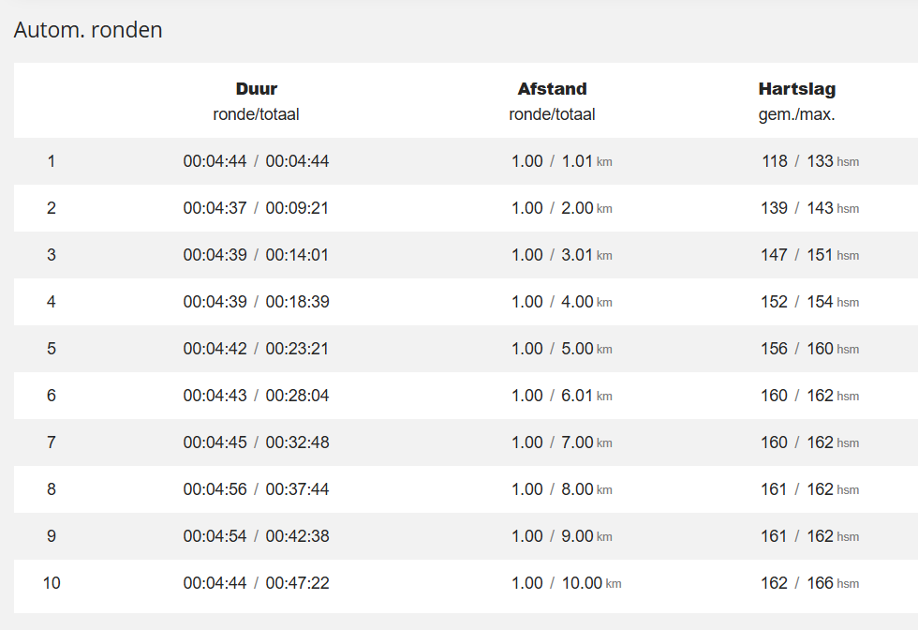Click lap 6 total time 00:28:04
The height and width of the screenshot is (630, 918).
click(297, 396)
